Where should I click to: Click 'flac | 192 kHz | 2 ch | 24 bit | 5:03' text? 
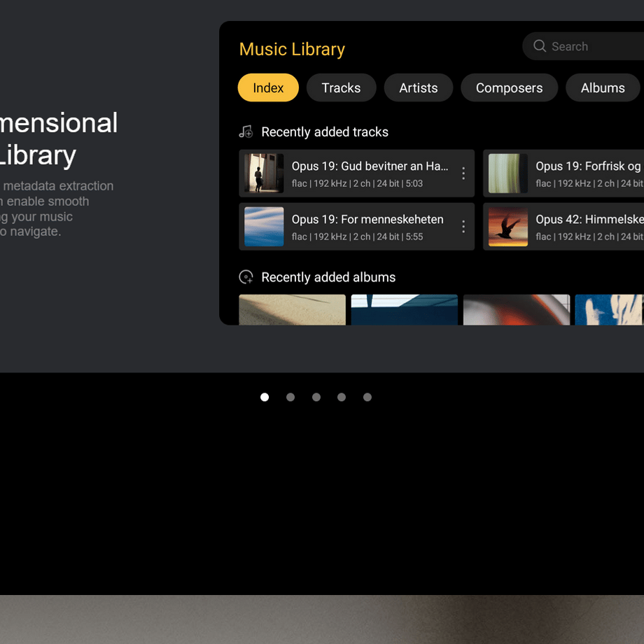[357, 183]
